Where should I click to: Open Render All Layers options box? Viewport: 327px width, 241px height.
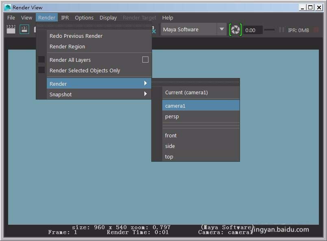pos(145,60)
